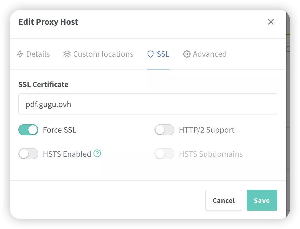Go to the Custom locations tab label
This screenshot has height=229, width=300.
click(x=103, y=54)
